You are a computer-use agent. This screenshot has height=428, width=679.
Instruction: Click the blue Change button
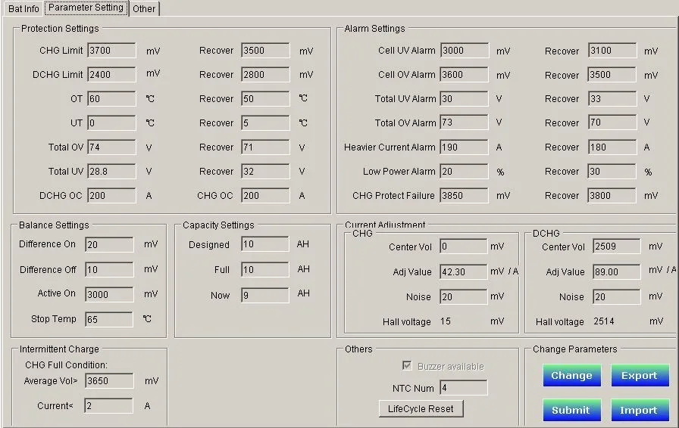[x=571, y=375]
